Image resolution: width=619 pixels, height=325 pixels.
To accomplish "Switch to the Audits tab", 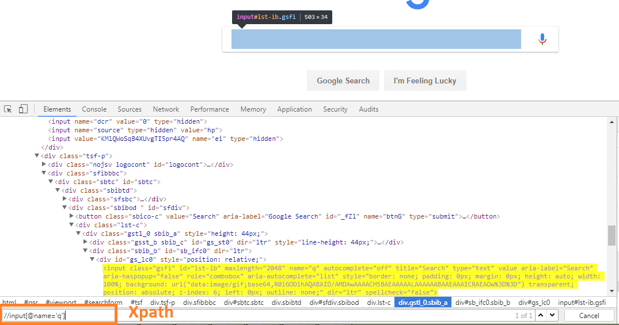I will click(369, 109).
